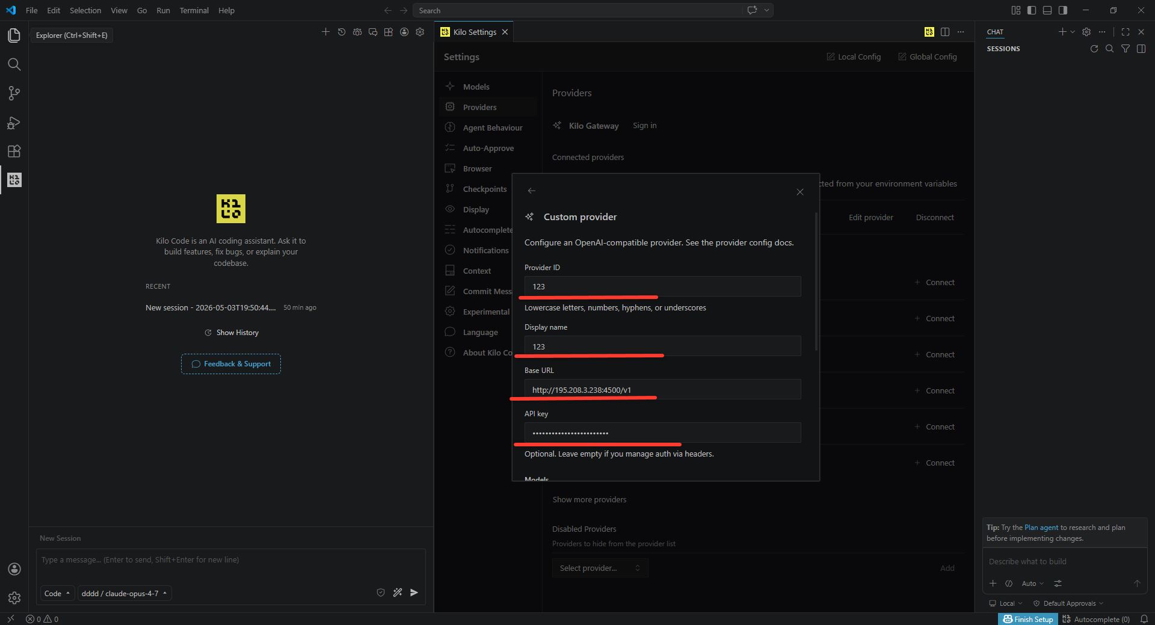The height and width of the screenshot is (625, 1155).
Task: Click Sign in for Kilo Gateway
Action: coord(644,125)
